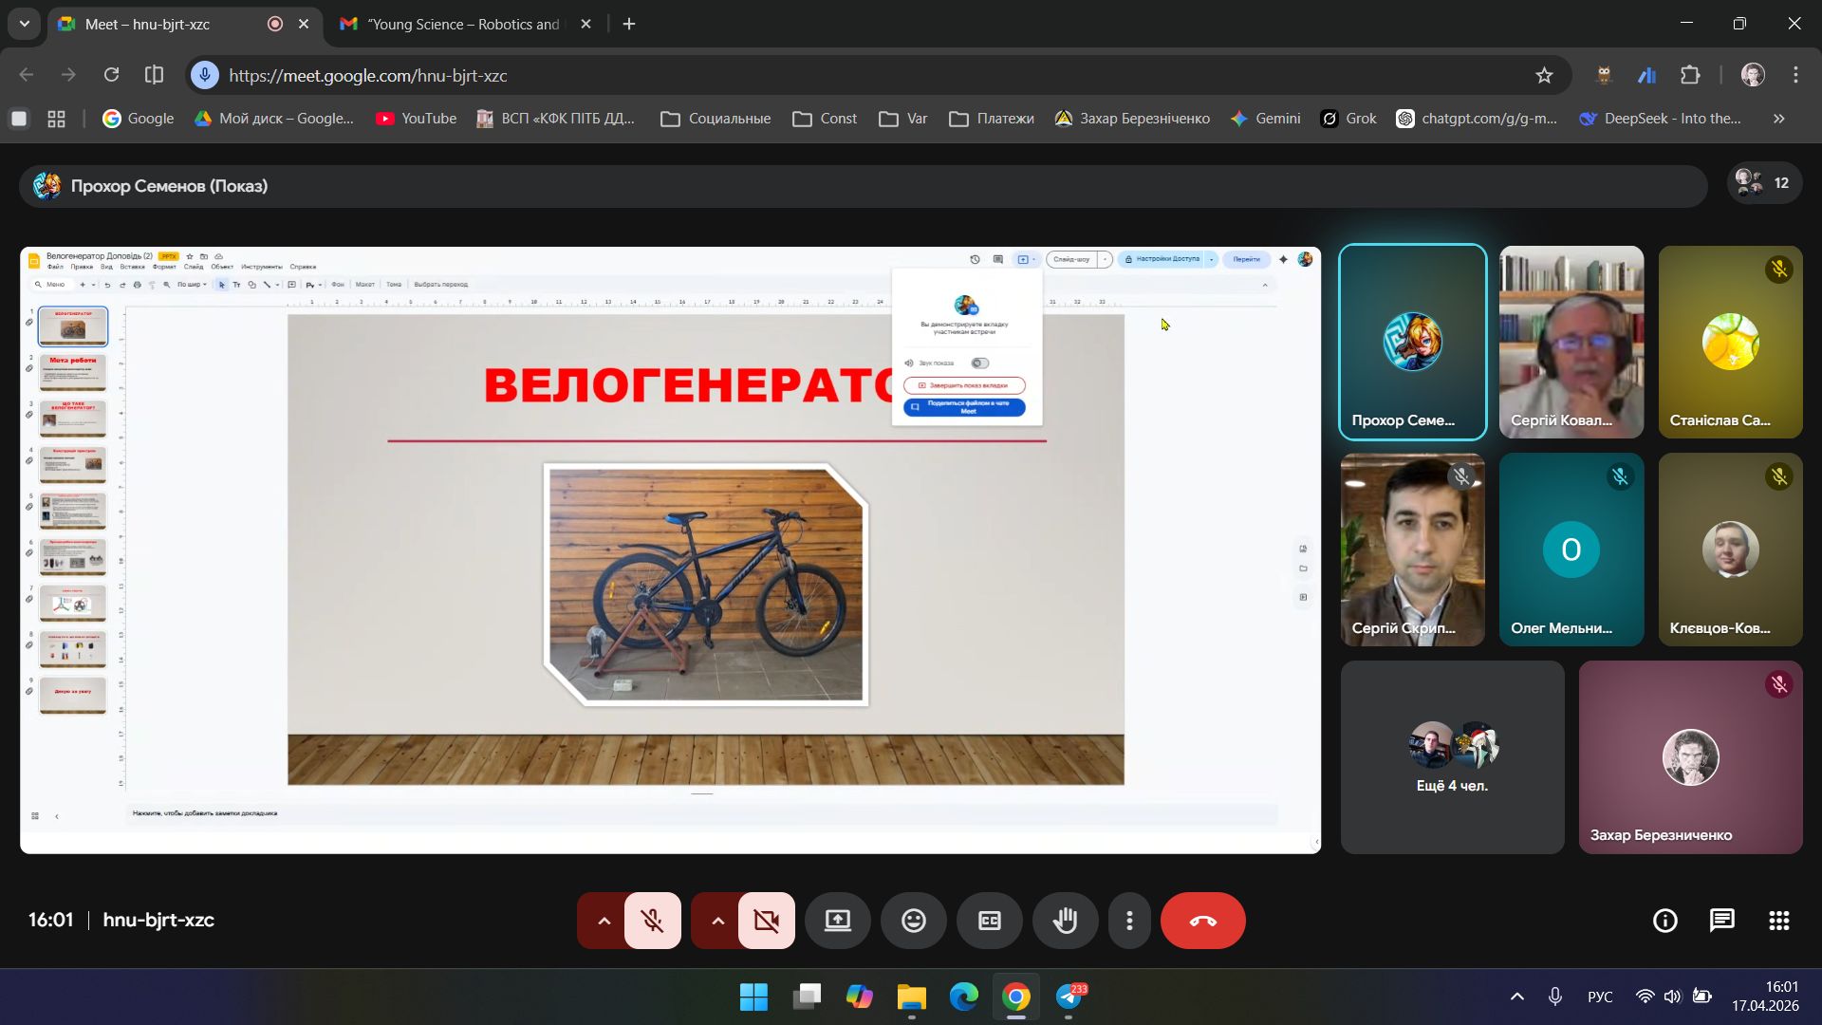The width and height of the screenshot is (1822, 1025).
Task: Expand microphone audio settings arrow
Action: [604, 921]
